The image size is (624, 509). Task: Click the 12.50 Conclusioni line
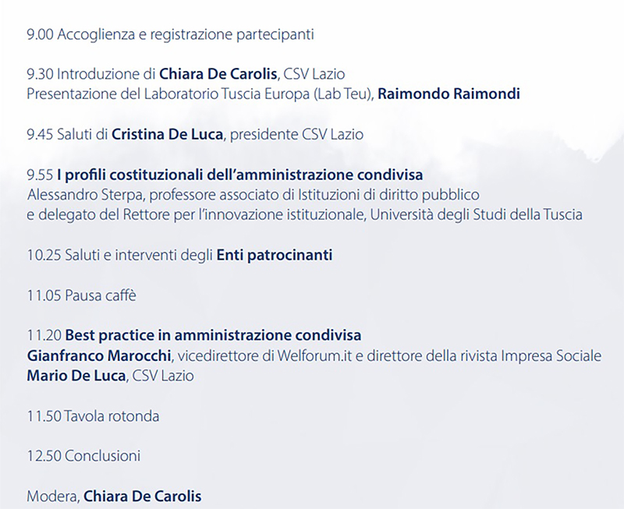point(83,456)
